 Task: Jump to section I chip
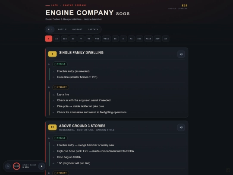[x=49, y=39]
